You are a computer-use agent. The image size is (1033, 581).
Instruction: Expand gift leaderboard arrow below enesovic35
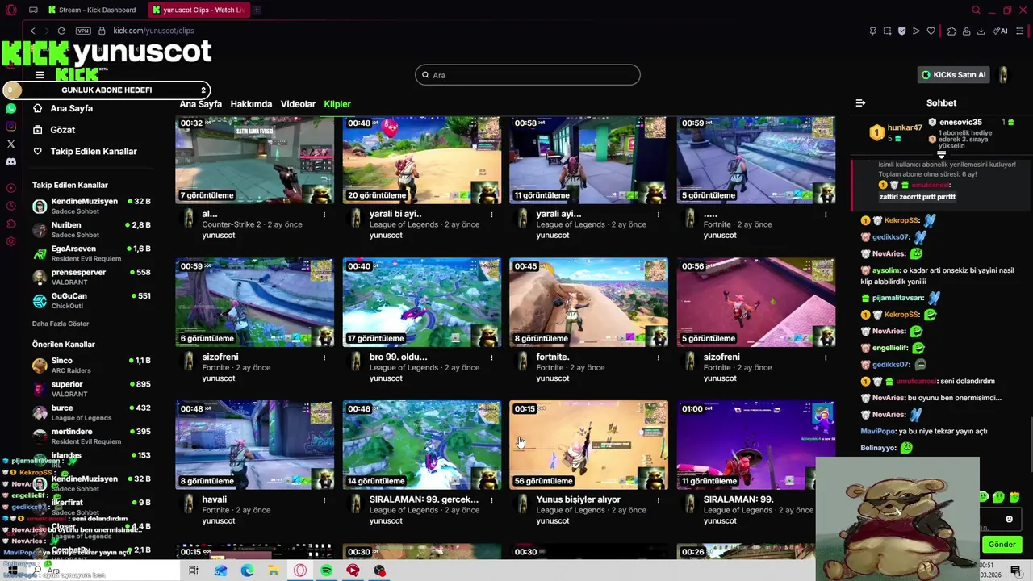click(x=941, y=154)
